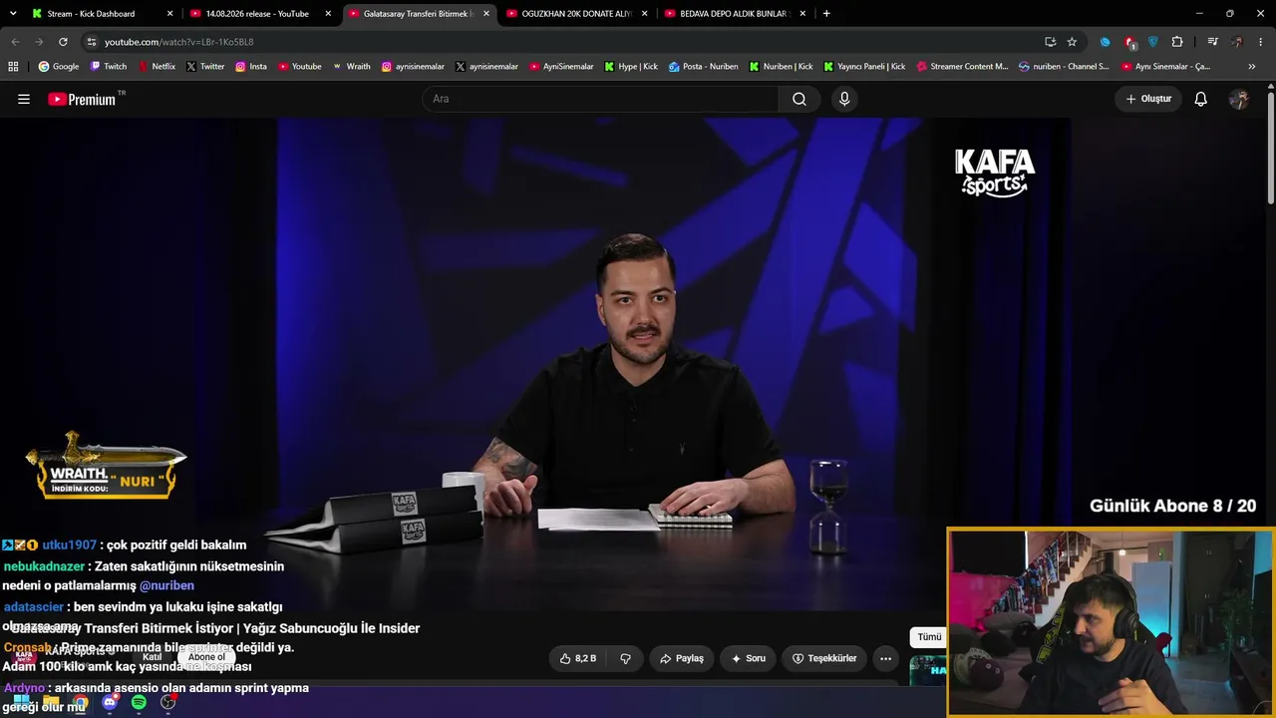The image size is (1276, 718).
Task: Click the Teşekkürler thanks button
Action: pyautogui.click(x=824, y=658)
